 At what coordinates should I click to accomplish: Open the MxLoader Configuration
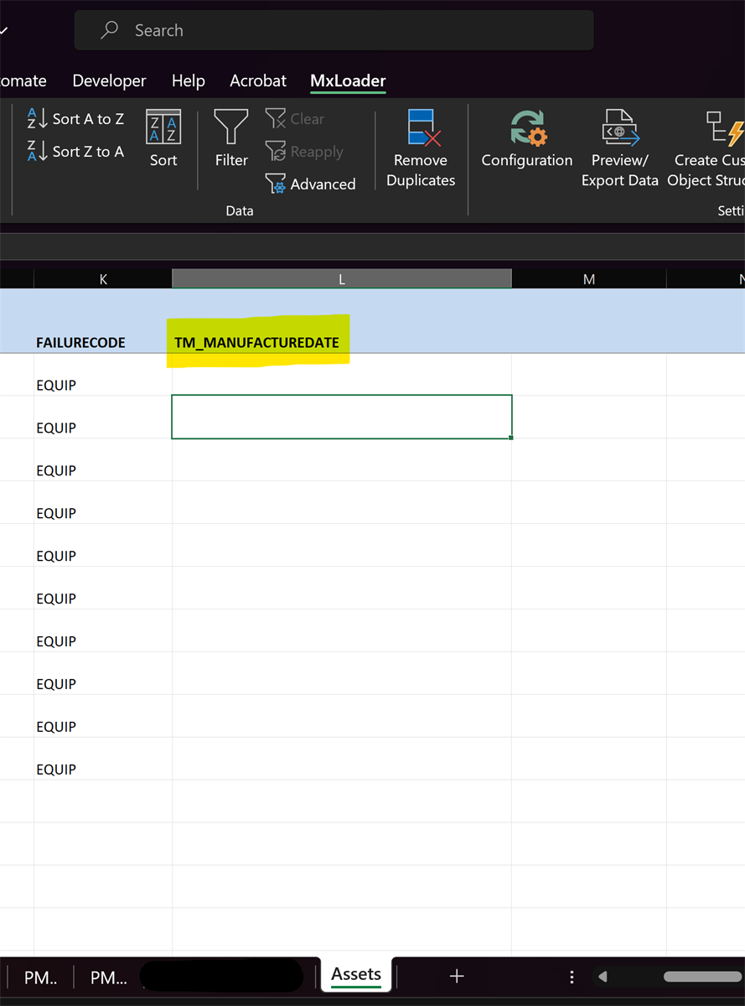point(526,143)
